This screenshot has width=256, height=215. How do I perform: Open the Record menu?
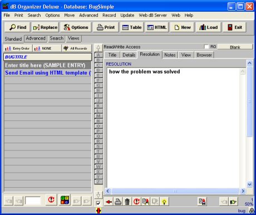[109, 15]
